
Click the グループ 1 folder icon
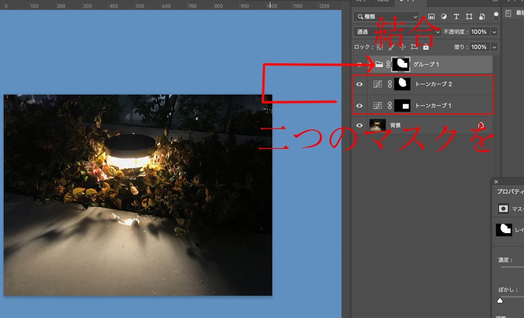(379, 64)
